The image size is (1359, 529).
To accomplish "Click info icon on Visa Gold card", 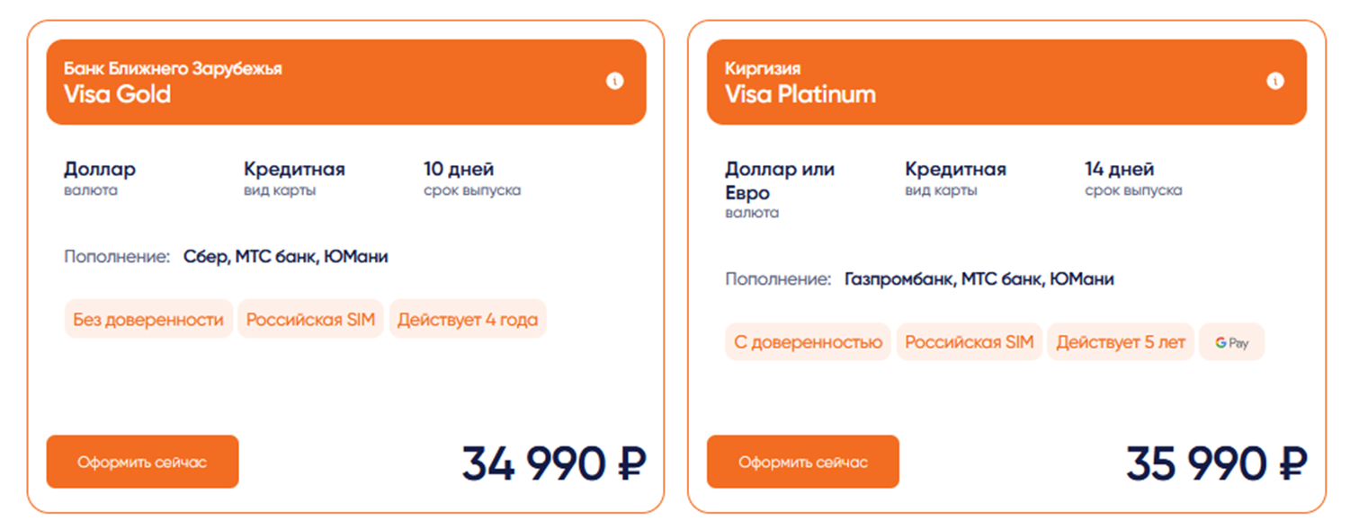I will [x=615, y=82].
